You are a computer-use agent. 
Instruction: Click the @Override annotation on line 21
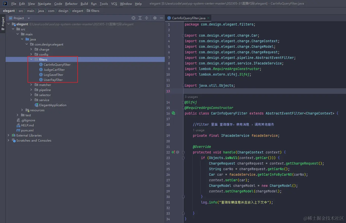(x=202, y=147)
